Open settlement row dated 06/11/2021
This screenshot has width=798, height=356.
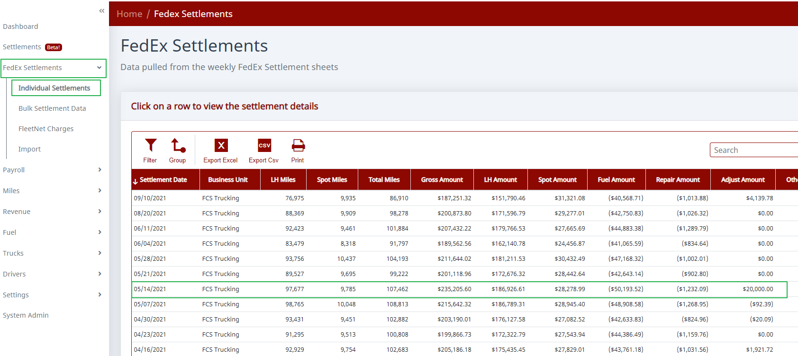pos(464,229)
